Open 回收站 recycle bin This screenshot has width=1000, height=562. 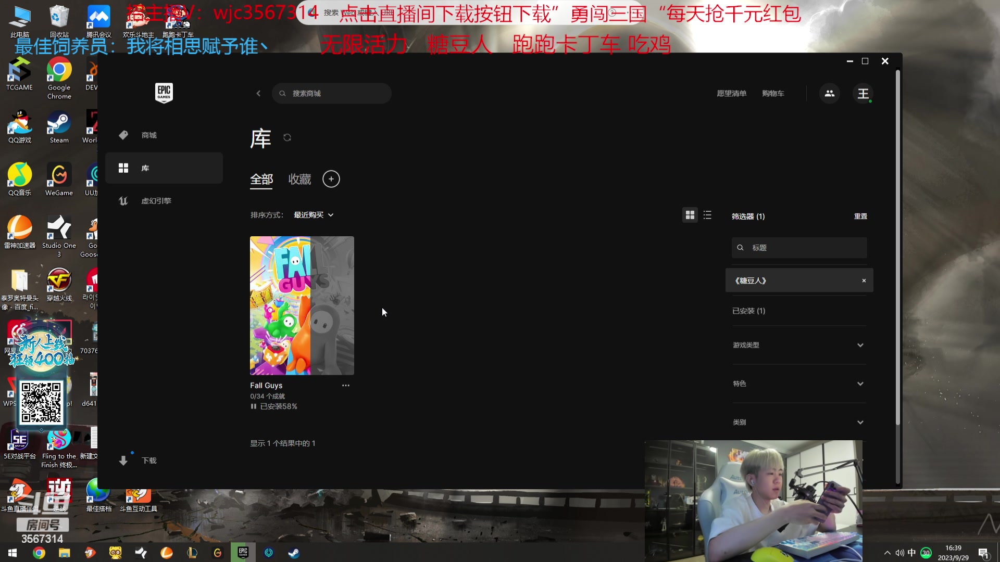(59, 21)
